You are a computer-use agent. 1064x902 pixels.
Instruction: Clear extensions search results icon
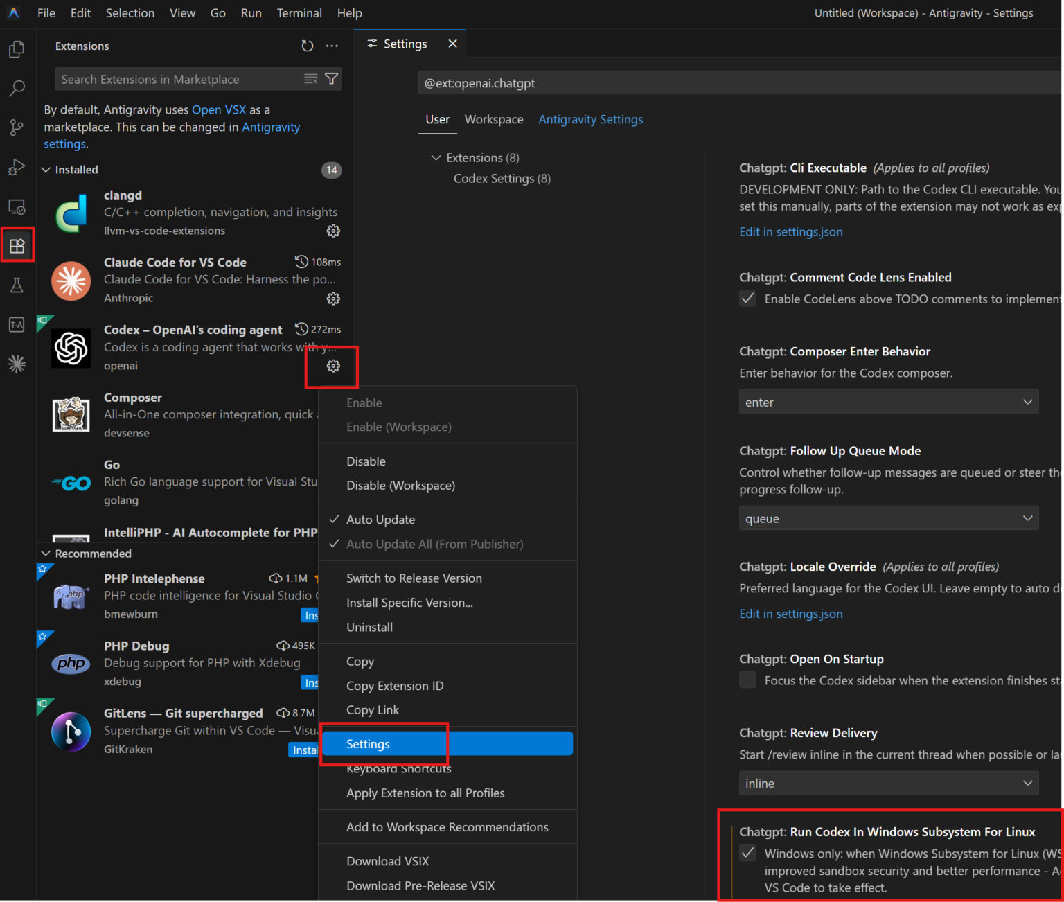pyautogui.click(x=311, y=79)
